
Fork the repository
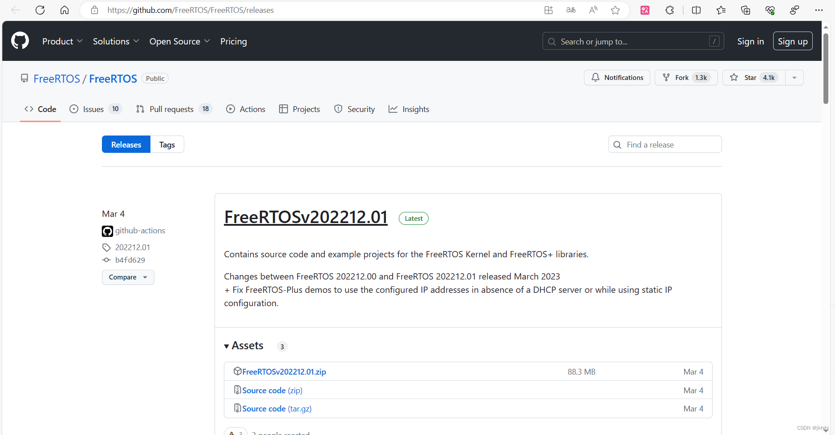tap(686, 78)
